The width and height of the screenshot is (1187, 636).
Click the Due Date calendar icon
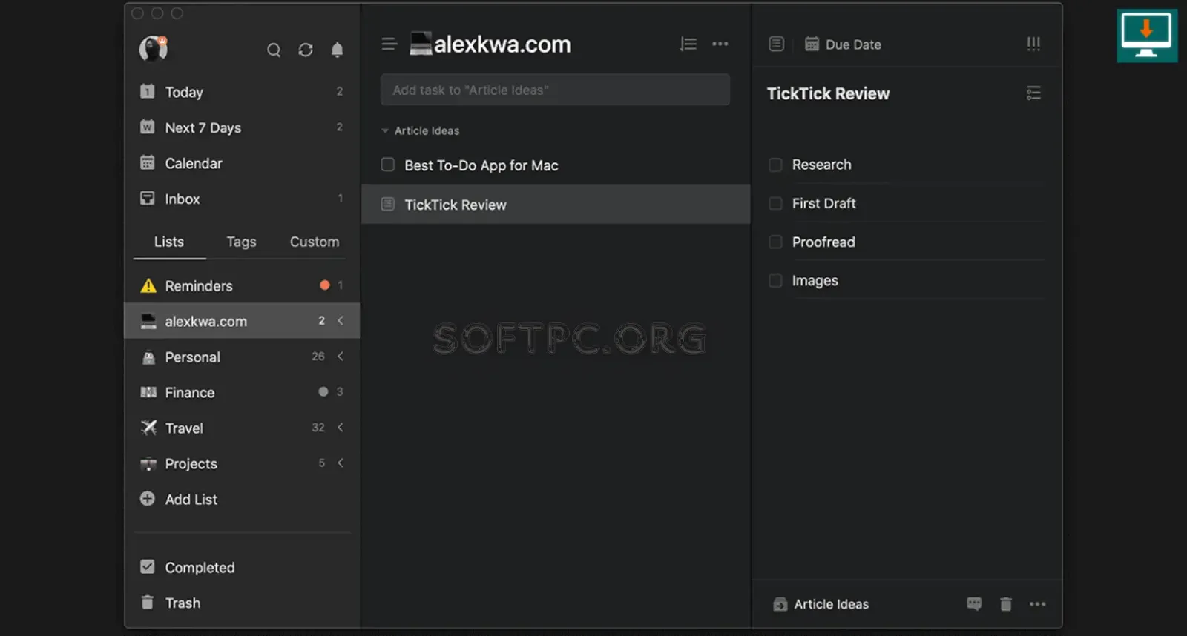point(812,44)
